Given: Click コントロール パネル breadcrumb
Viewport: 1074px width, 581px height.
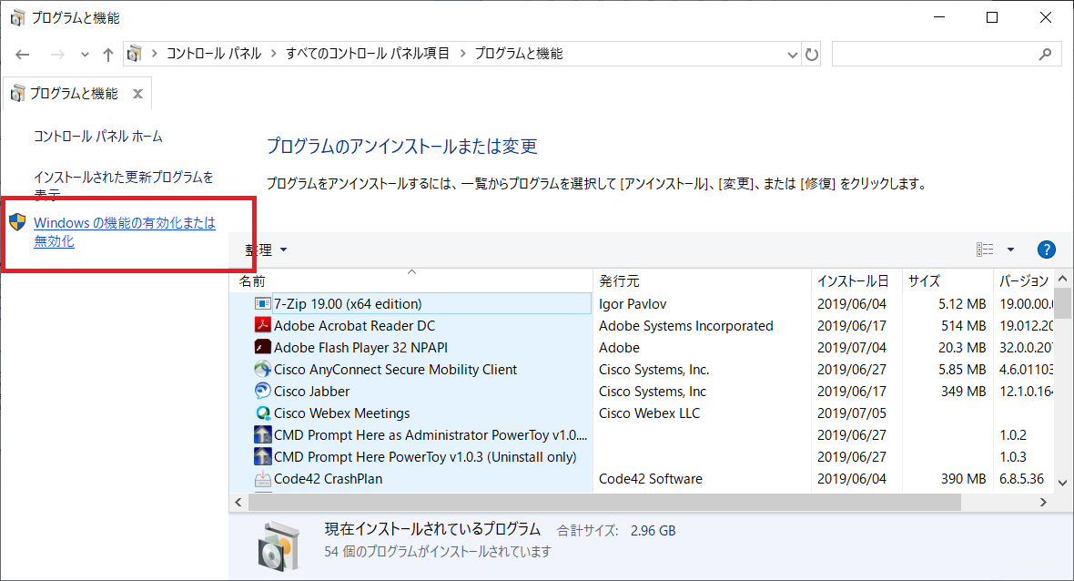Looking at the screenshot, I should pos(214,54).
